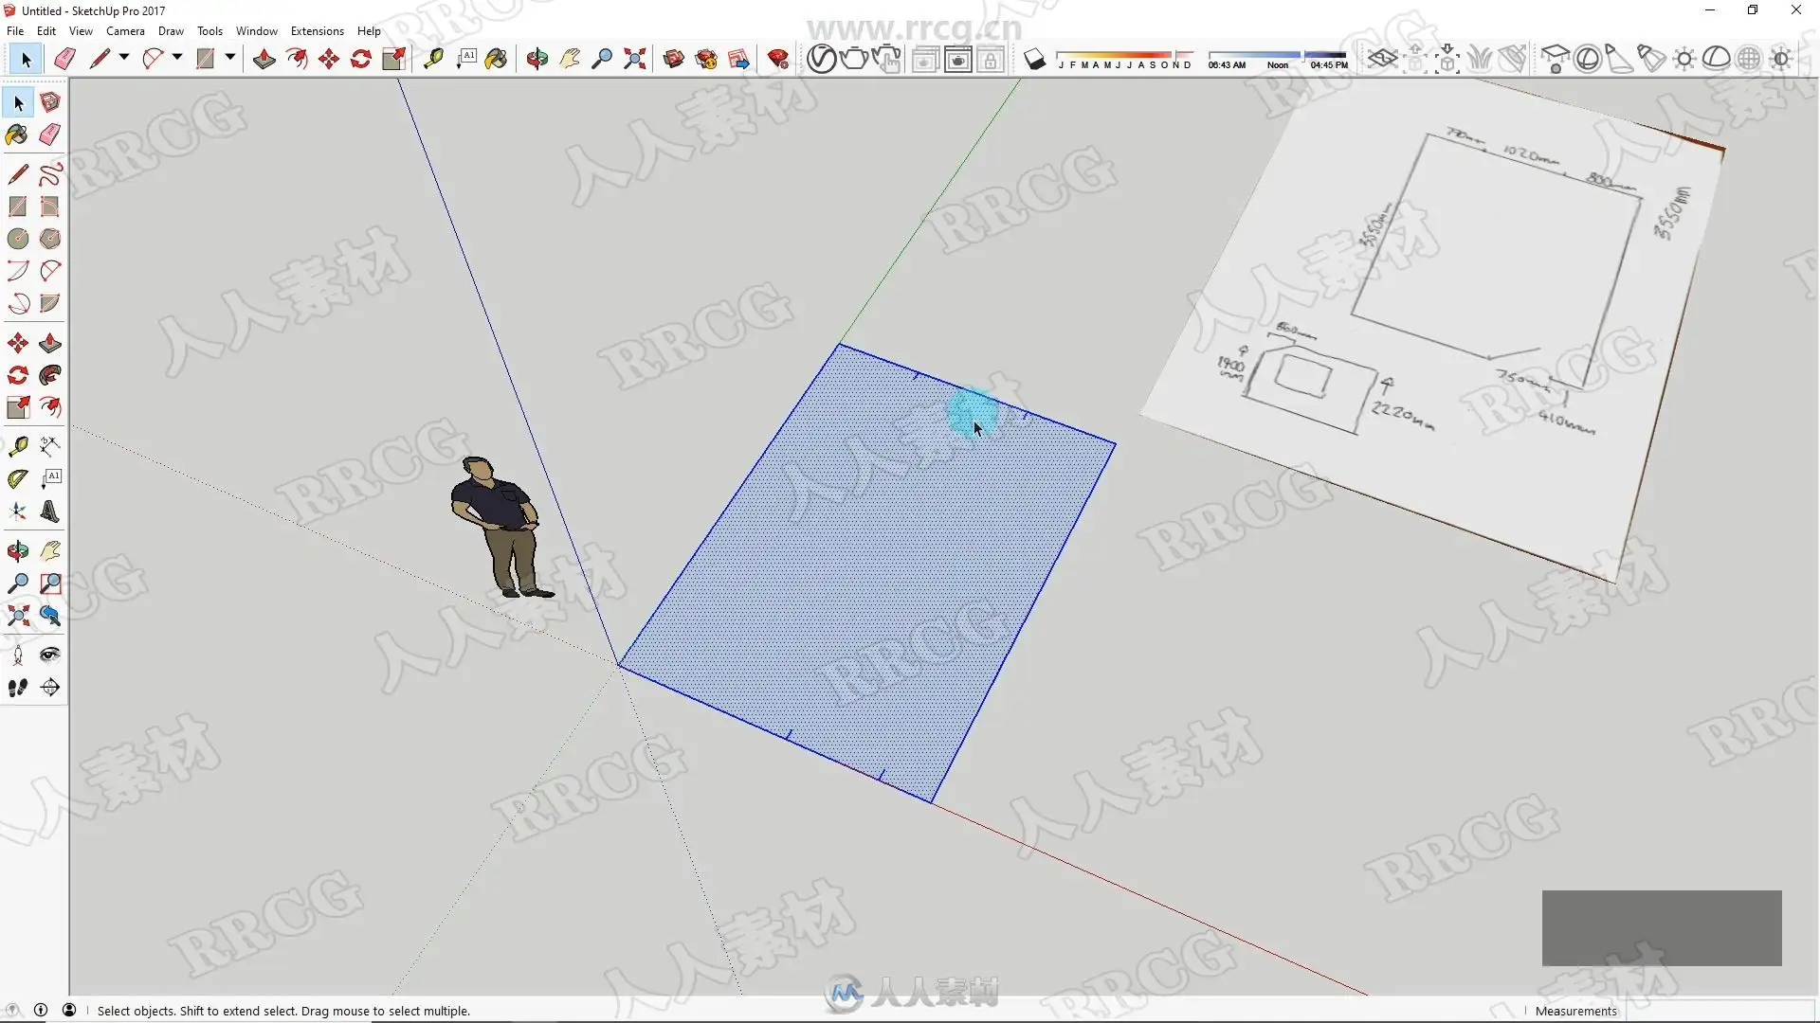Add a V-Ray omni light
This screenshot has width=1820, height=1023.
tap(1684, 59)
